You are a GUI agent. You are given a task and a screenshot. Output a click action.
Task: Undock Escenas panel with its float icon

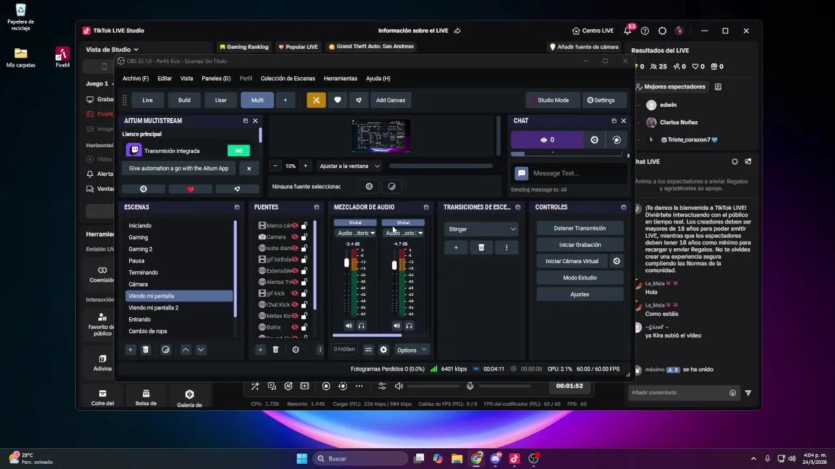coord(237,207)
